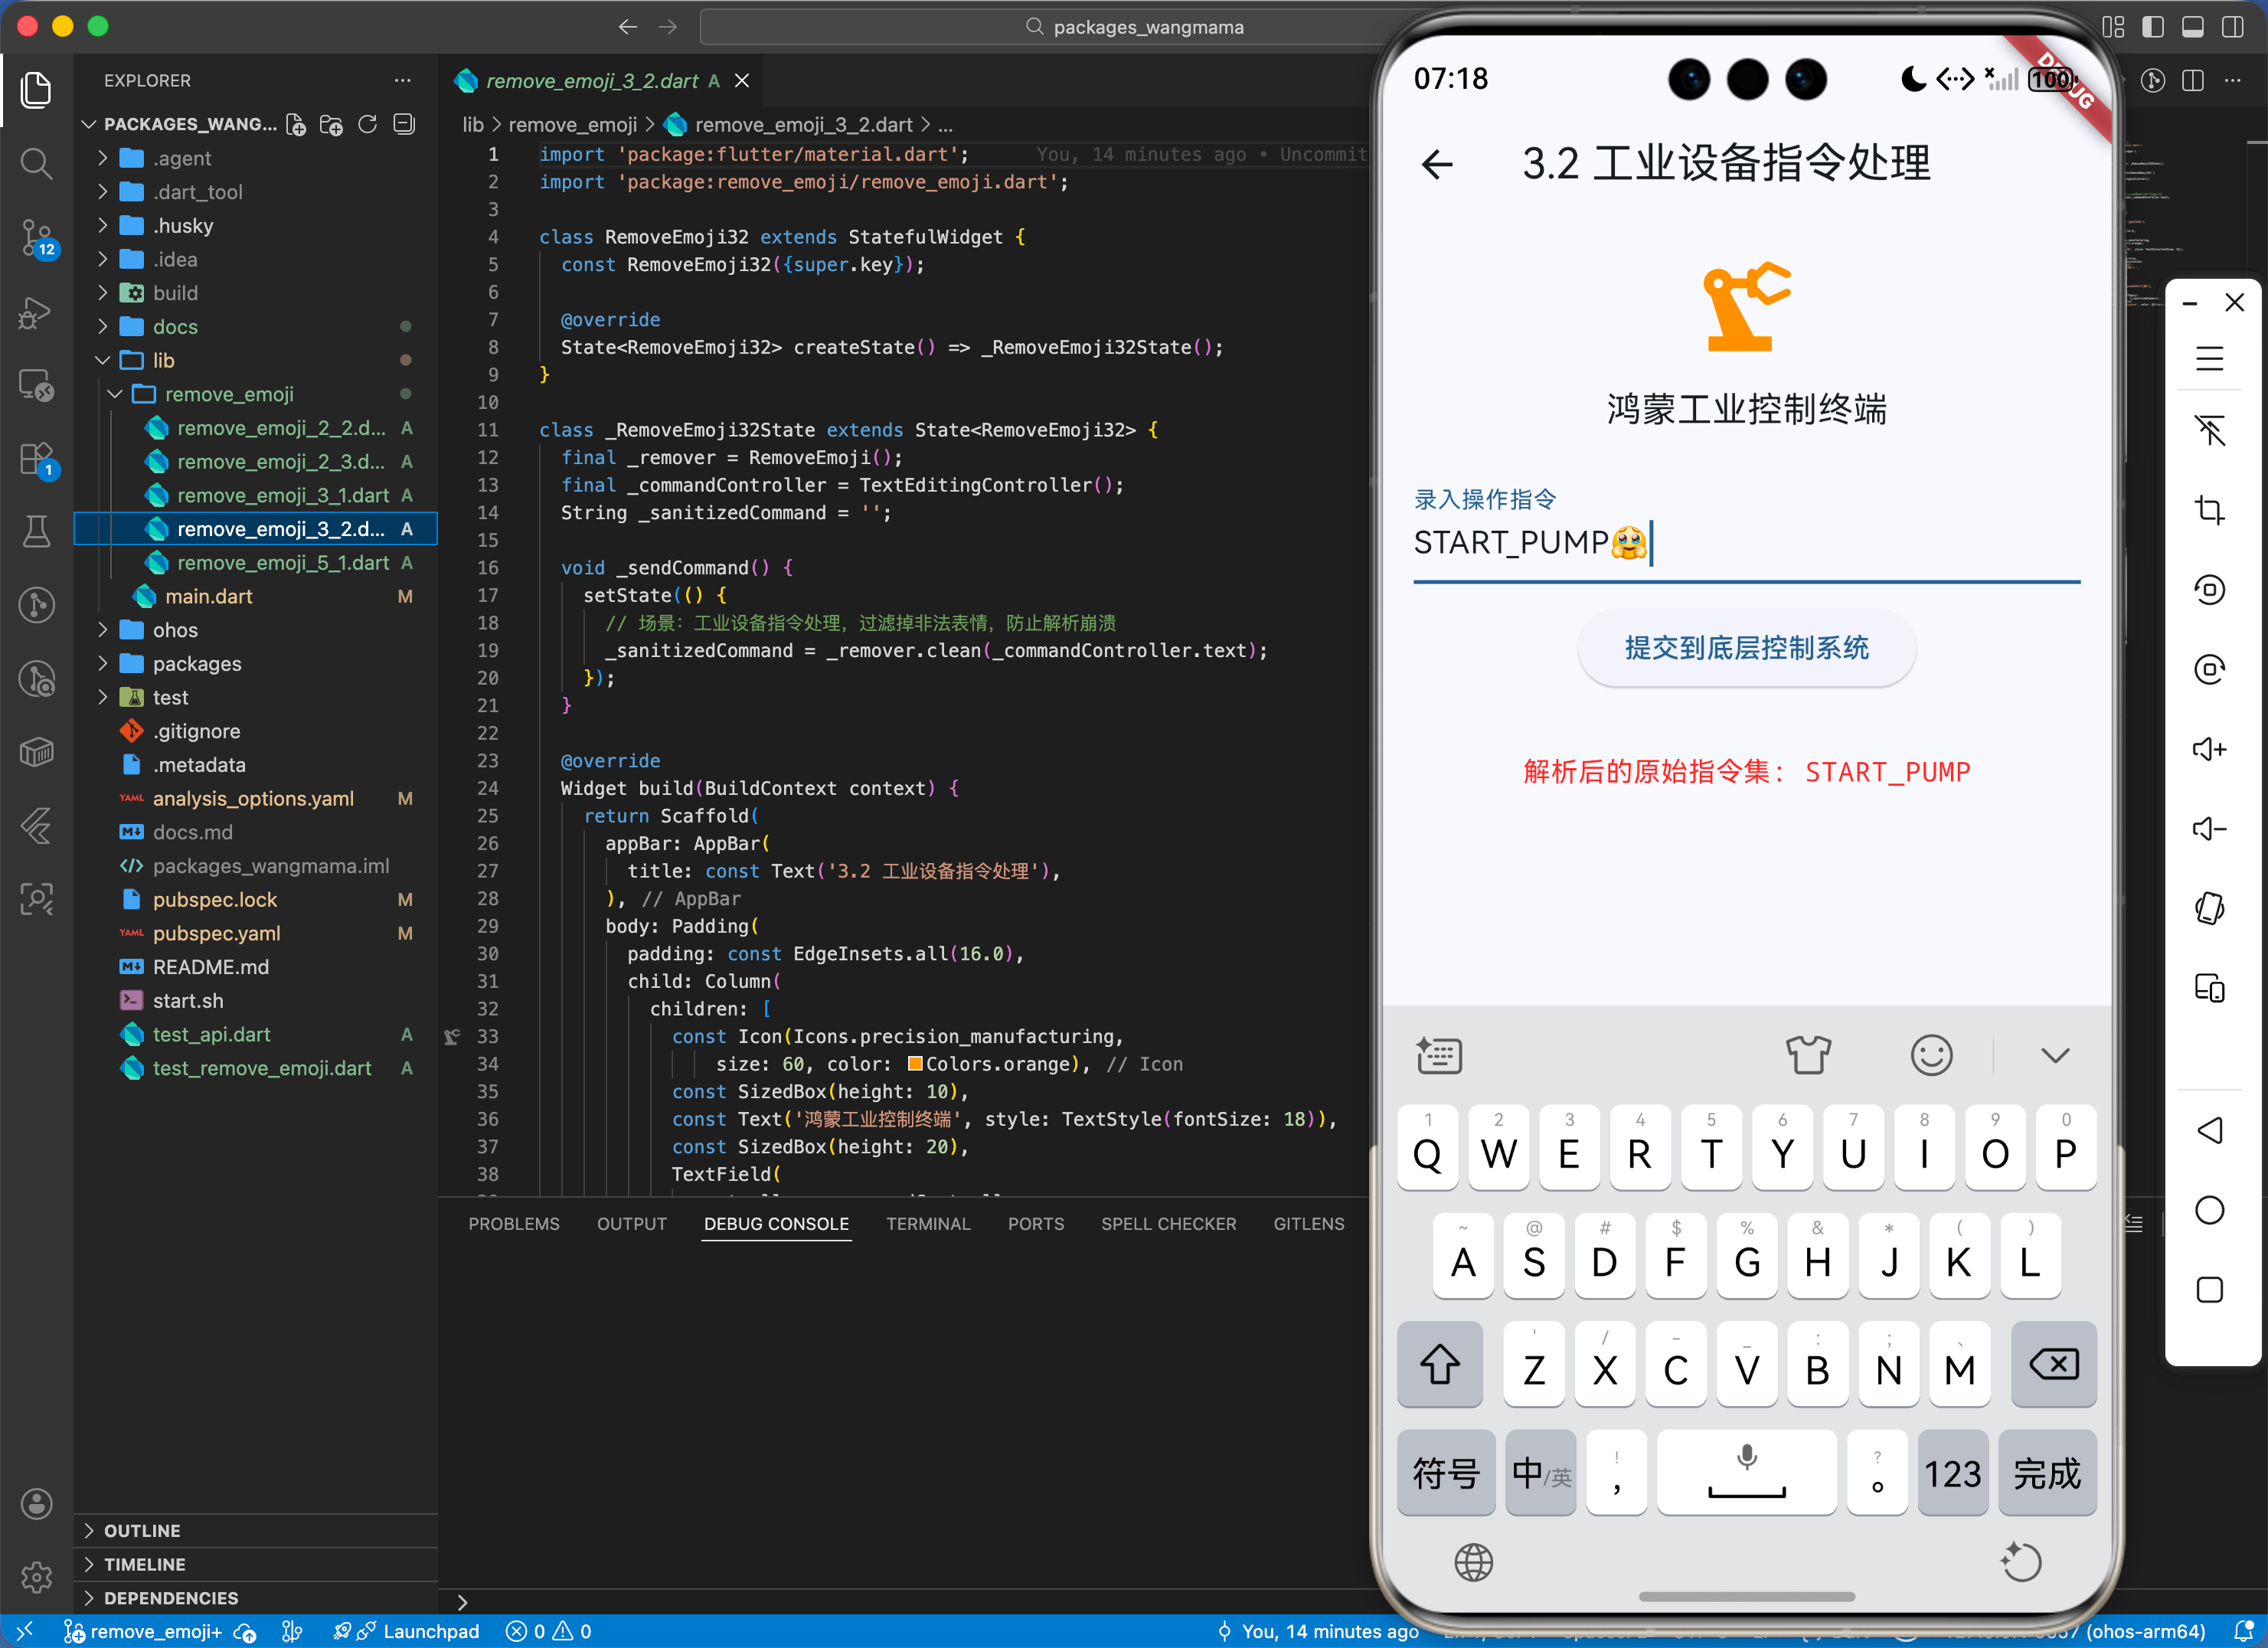Click the emulator volume up icon
This screenshot has width=2268, height=1648.
pos(2209,749)
